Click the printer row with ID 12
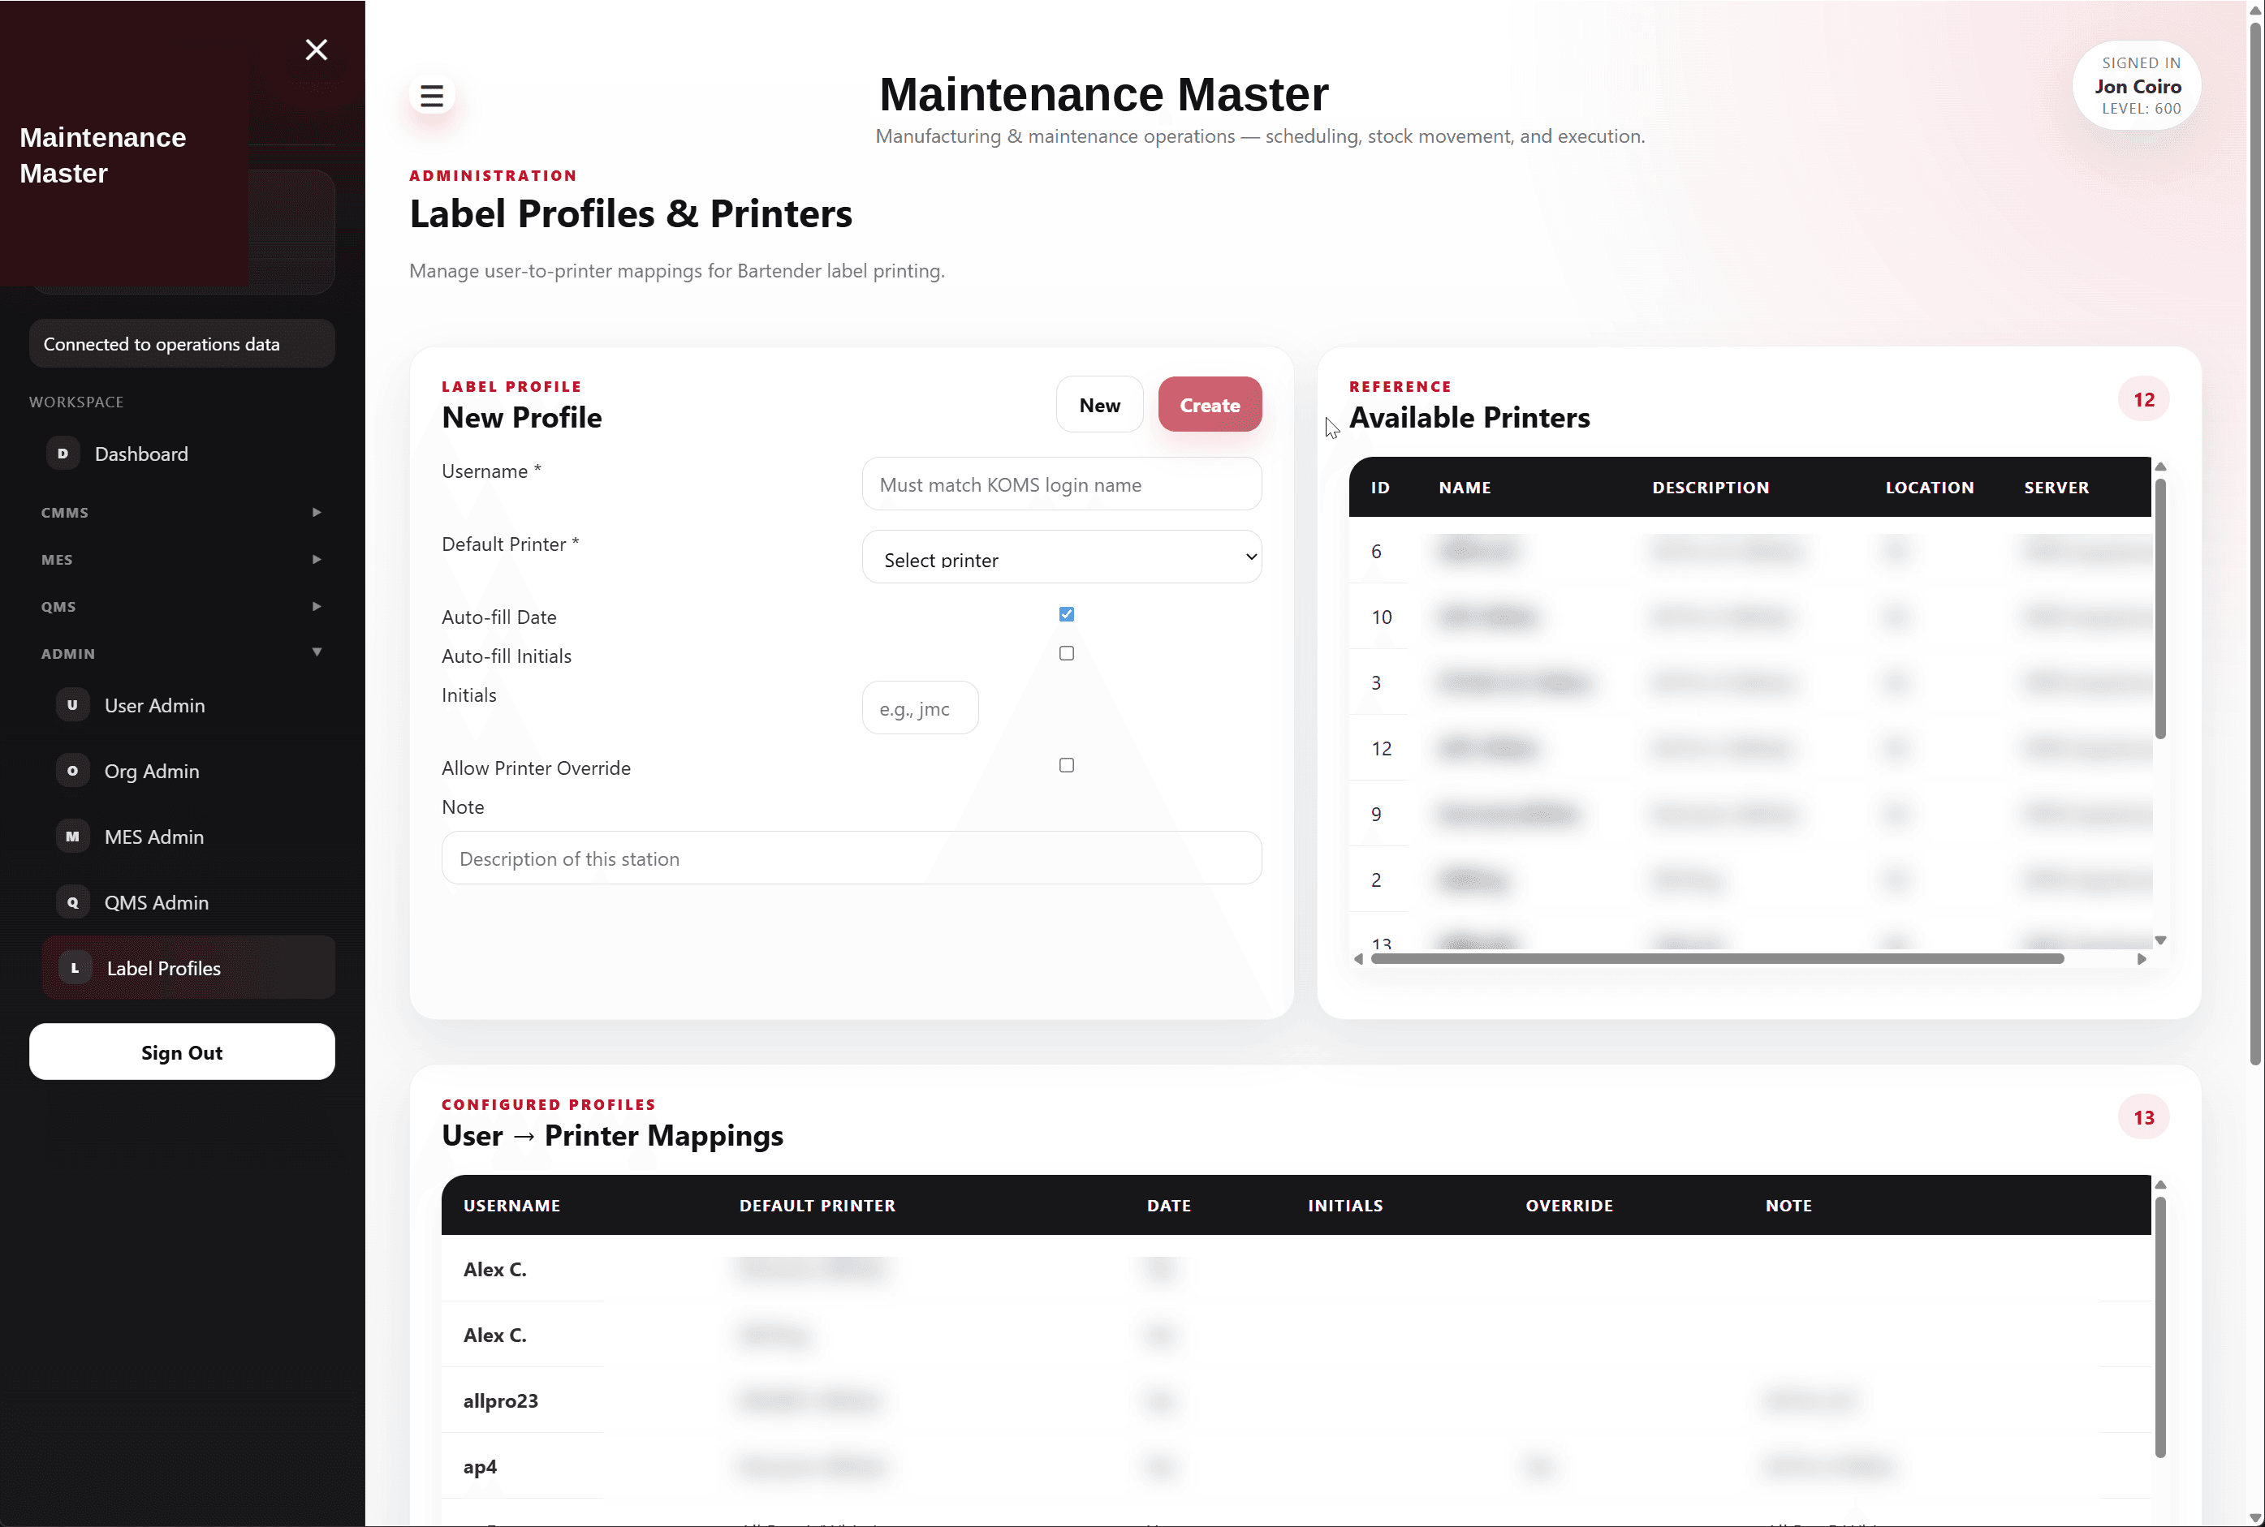This screenshot has height=1527, width=2265. point(1749,749)
